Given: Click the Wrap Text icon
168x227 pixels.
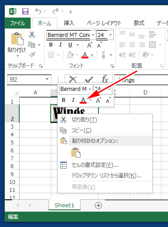Looking at the screenshot, I should [x=152, y=35].
